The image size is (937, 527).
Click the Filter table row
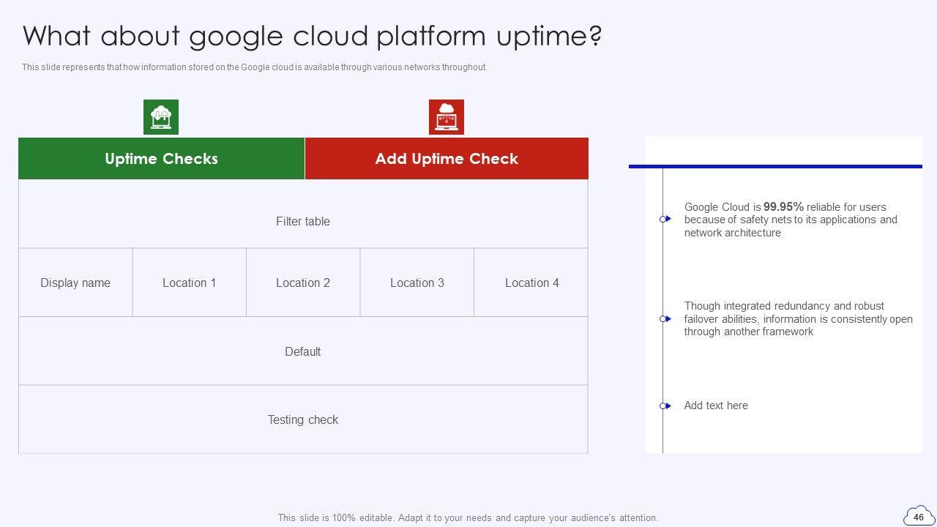coord(303,221)
